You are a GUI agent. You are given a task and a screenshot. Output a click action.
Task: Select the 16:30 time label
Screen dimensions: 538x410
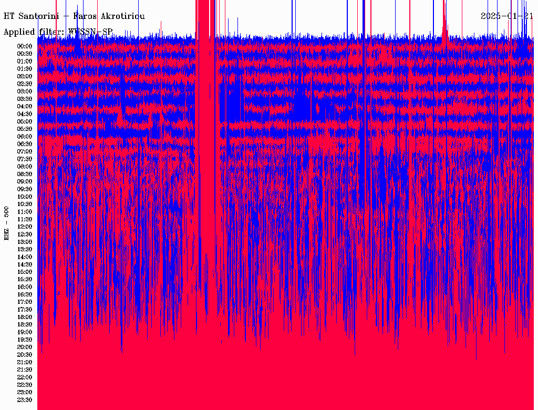25,295
